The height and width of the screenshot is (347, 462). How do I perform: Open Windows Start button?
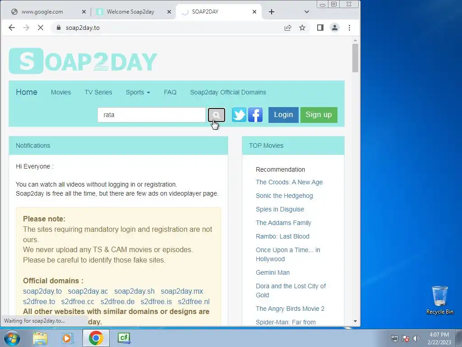(12, 338)
